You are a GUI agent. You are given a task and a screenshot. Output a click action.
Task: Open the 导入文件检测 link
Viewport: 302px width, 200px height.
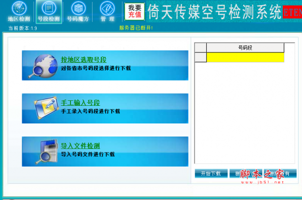[81, 146]
